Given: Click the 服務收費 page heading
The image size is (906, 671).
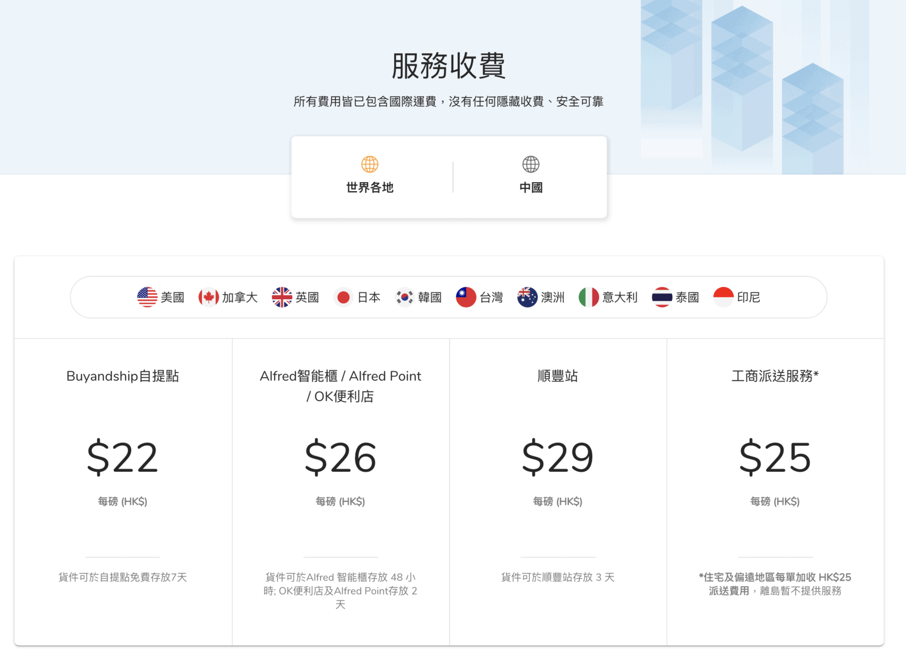Looking at the screenshot, I should 448,66.
